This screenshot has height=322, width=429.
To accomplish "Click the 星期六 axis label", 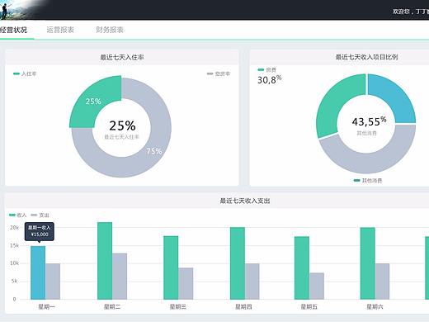I will coord(375,306).
